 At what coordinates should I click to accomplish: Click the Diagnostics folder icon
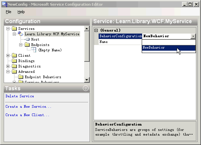(x=14, y=66)
